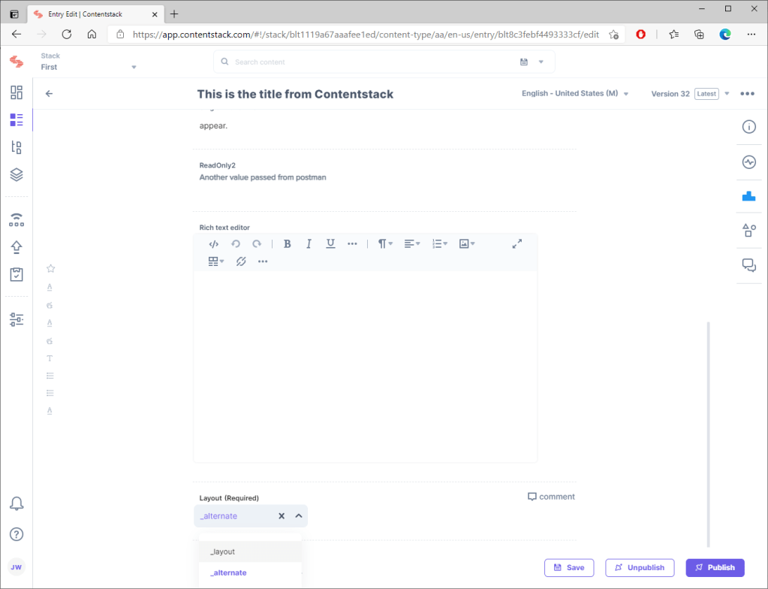The height and width of the screenshot is (589, 768).
Task: Toggle HTML code view in editor
Action: pos(214,244)
